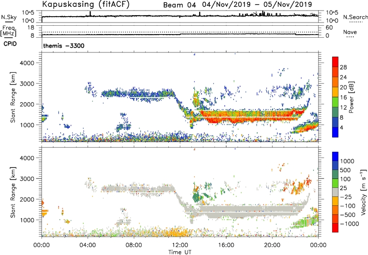Select the -25 value on the Velocity colorbar
368x255 pixels.
[346, 197]
